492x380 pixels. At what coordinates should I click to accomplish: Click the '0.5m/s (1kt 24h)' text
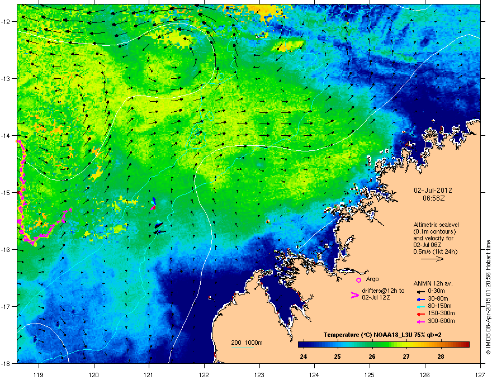pos(436,252)
